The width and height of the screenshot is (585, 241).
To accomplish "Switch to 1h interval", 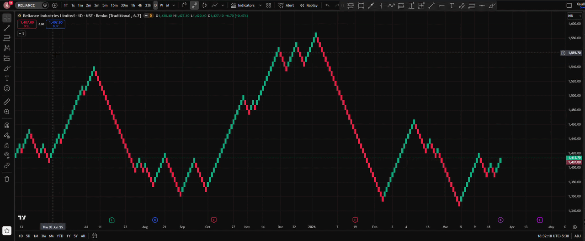I will [x=133, y=5].
